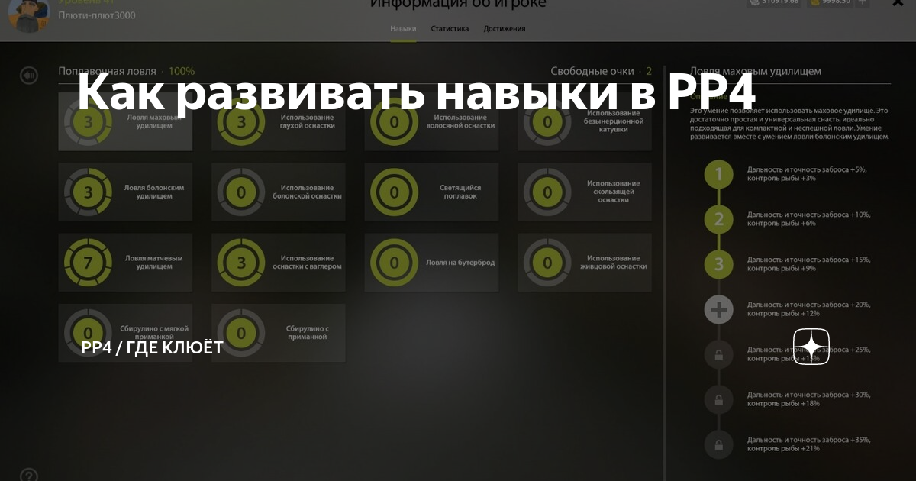Click the Свободные очки 2 counter
The width and height of the screenshot is (916, 481).
point(601,72)
